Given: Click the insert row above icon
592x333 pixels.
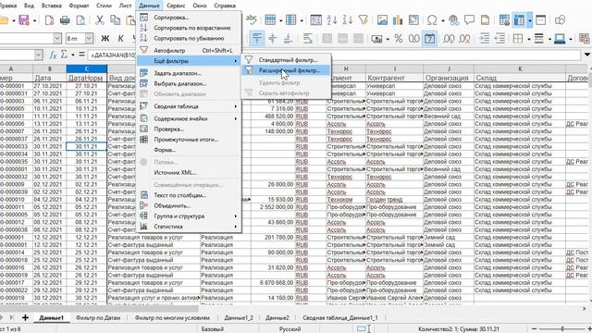Looking at the screenshot, I should [270, 19].
